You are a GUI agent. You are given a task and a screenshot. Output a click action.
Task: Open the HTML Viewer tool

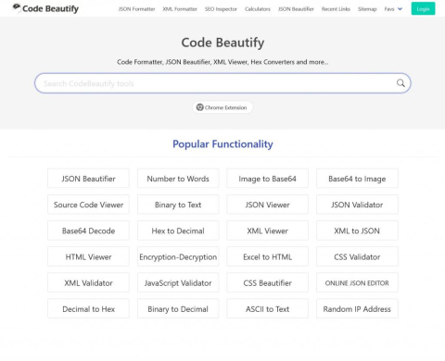pos(88,256)
